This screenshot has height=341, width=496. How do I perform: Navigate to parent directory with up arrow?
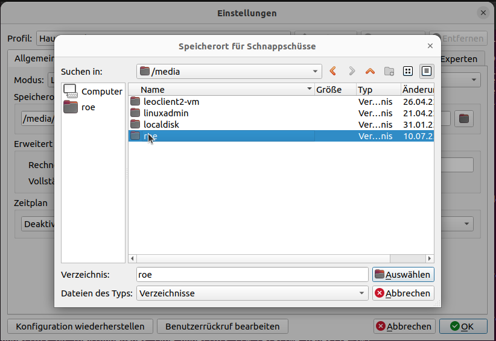pos(370,71)
